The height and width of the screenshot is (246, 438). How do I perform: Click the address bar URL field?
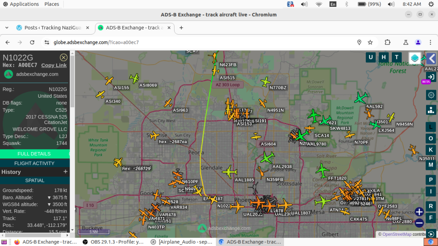coord(201,42)
